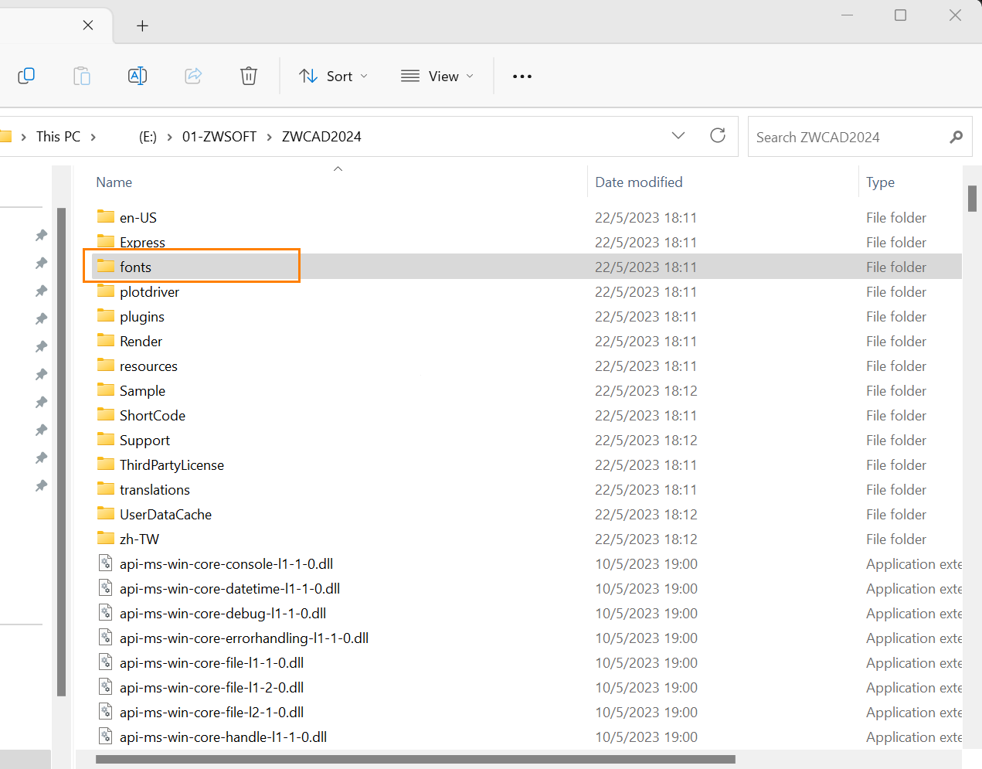Select the api-ms-win-core-file-l1-2-0.dll file name

click(212, 687)
